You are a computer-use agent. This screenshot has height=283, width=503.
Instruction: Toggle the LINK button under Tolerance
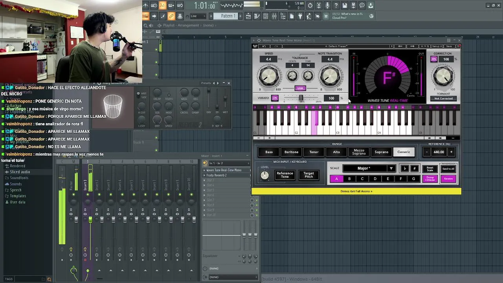pyautogui.click(x=300, y=88)
